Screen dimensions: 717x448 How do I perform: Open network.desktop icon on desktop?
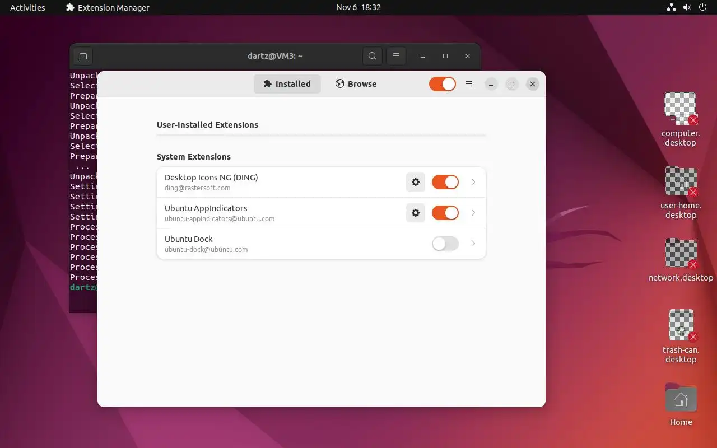[681, 260]
